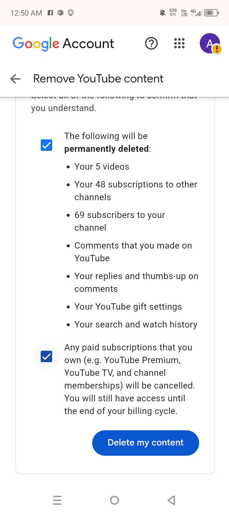Tap the muted notification bell status icon
This screenshot has width=229, height=513.
[x=163, y=13]
